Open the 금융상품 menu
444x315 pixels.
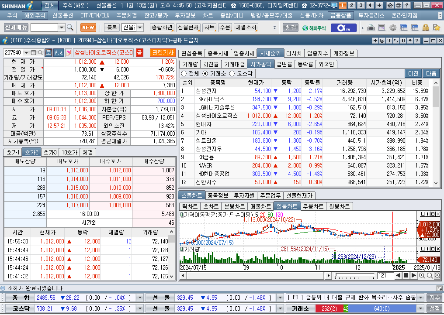click(340, 15)
